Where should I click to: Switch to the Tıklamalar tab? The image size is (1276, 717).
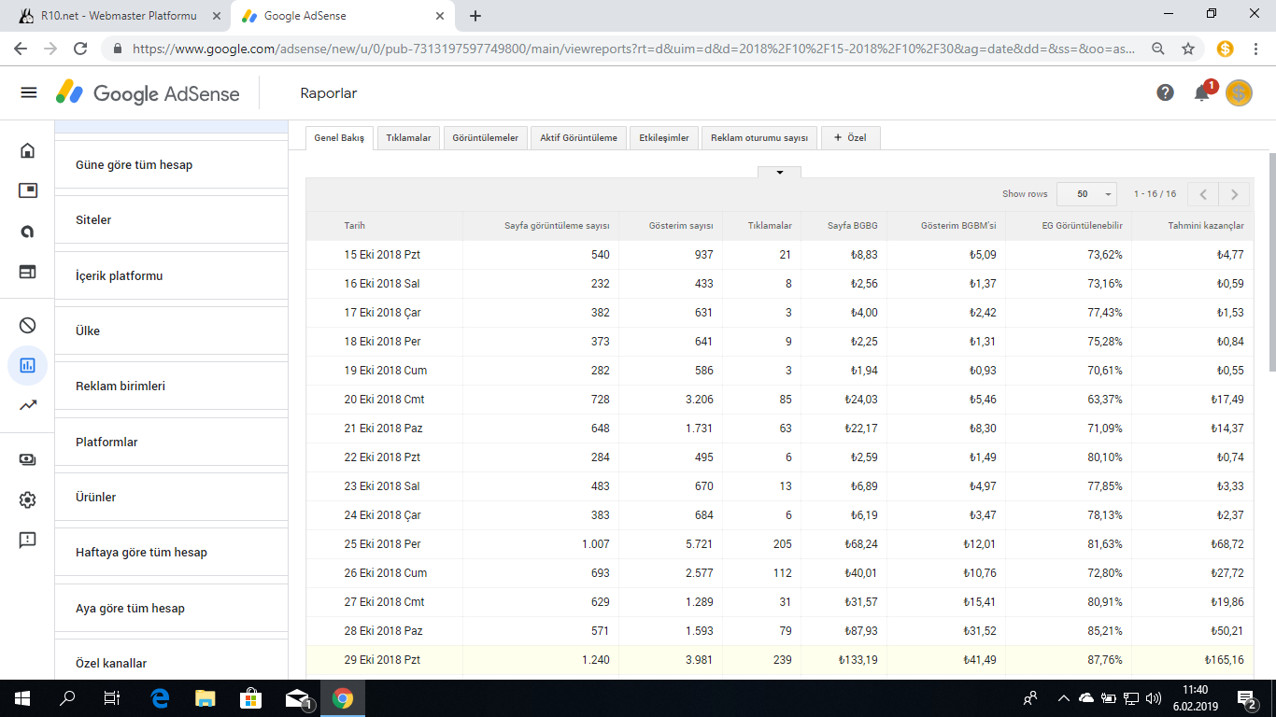[x=408, y=138]
